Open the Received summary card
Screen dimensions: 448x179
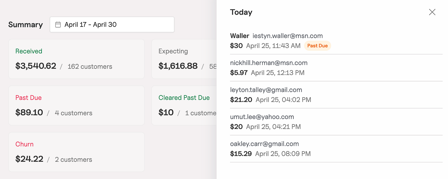point(76,59)
